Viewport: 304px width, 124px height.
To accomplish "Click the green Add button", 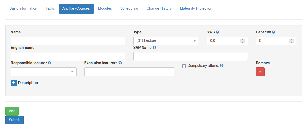I will click(x=12, y=111).
